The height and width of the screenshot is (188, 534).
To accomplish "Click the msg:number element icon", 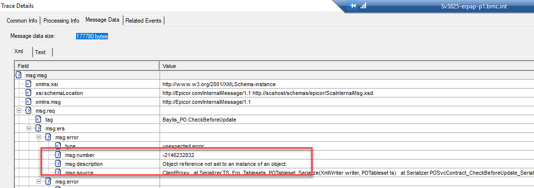I will (58, 155).
